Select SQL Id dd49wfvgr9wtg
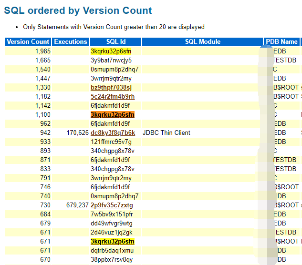The height and width of the screenshot is (265, 302). (112, 223)
